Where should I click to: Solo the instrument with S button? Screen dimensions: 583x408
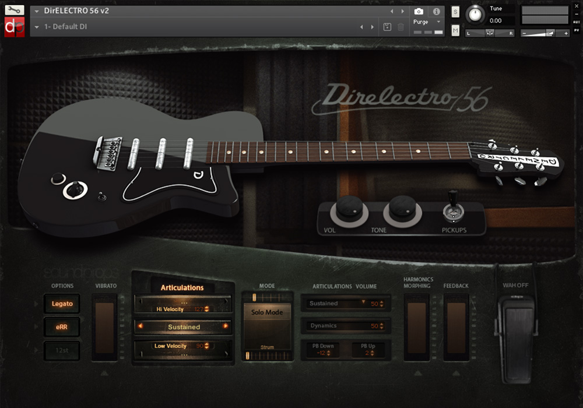[455, 12]
